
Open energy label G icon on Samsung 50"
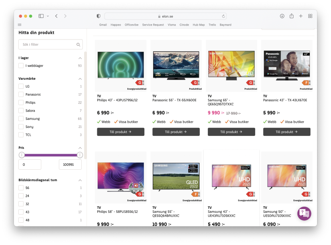point(306,194)
